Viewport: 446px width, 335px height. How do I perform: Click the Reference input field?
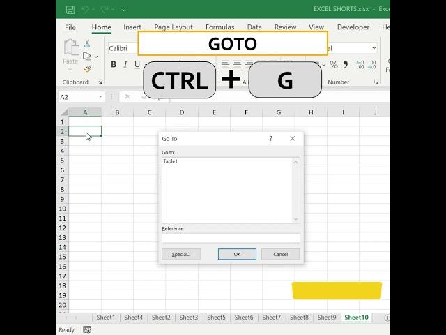231,238
